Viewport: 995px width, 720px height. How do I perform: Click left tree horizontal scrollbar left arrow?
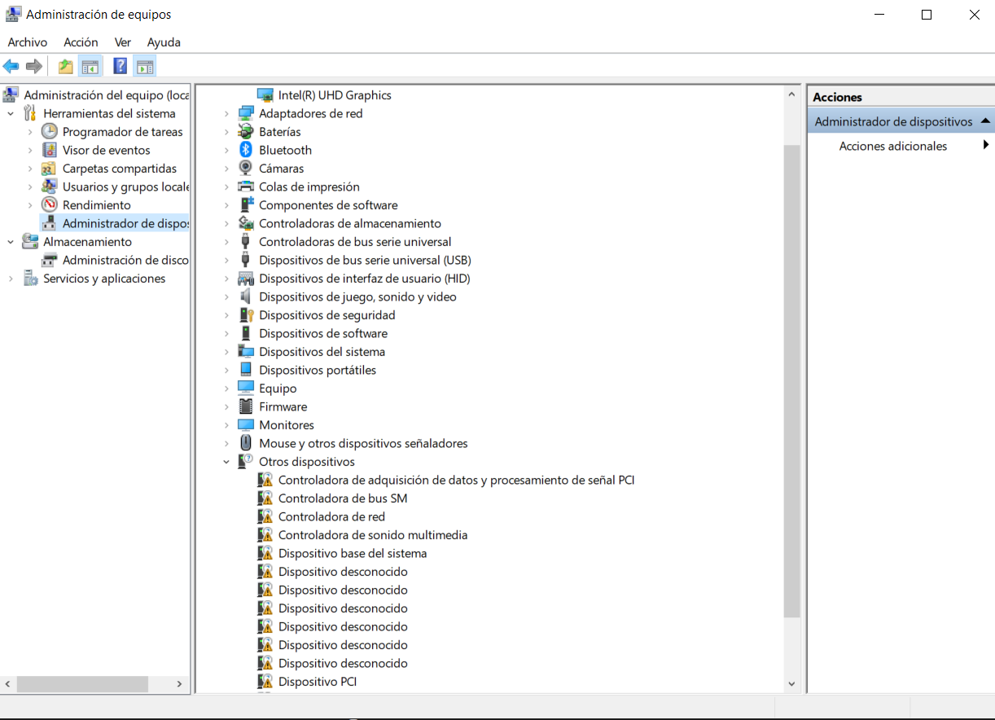tap(8, 685)
